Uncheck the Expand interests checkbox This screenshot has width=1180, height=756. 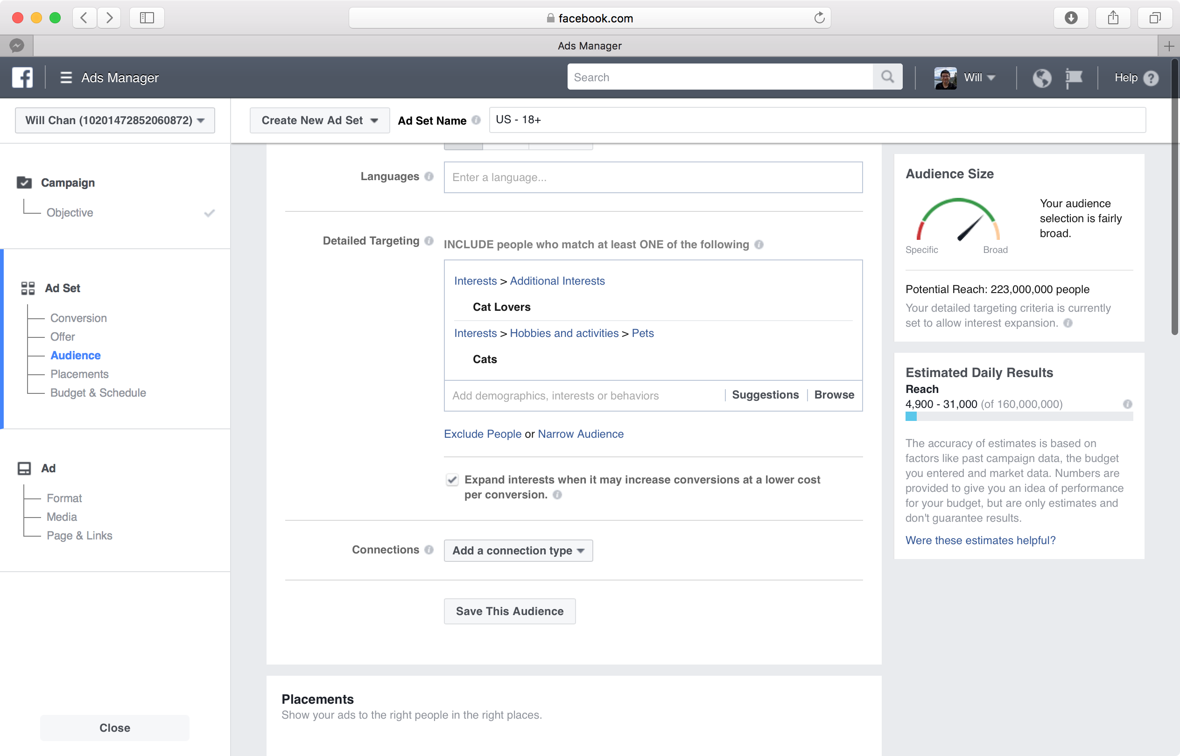point(452,480)
